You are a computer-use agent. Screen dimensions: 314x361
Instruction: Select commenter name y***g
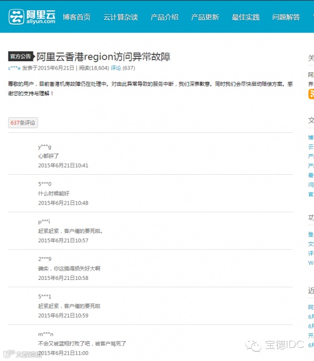tap(44, 146)
